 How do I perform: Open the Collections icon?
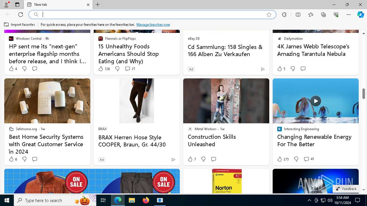pyautogui.click(x=323, y=15)
